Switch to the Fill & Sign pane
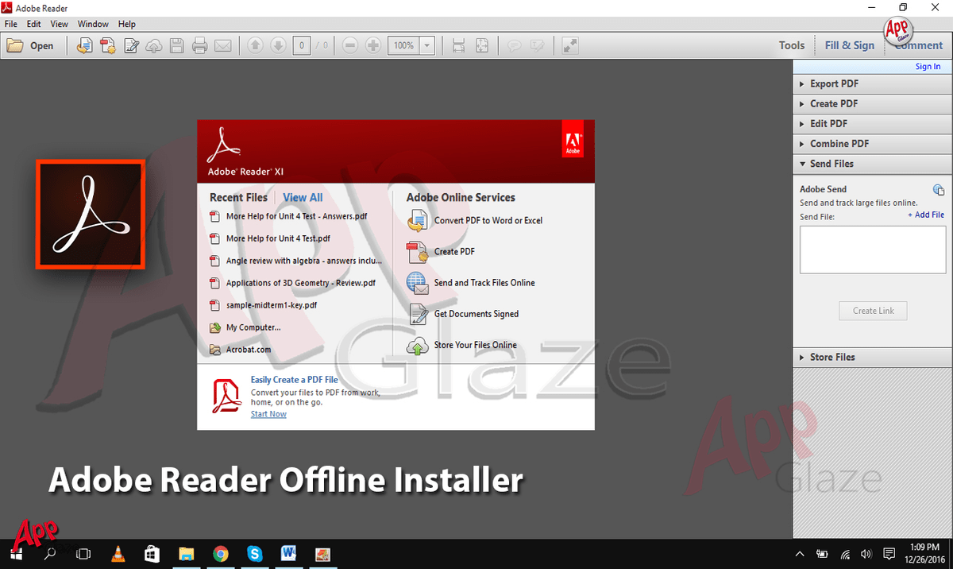Screen dimensions: 953x569 pyautogui.click(x=850, y=45)
